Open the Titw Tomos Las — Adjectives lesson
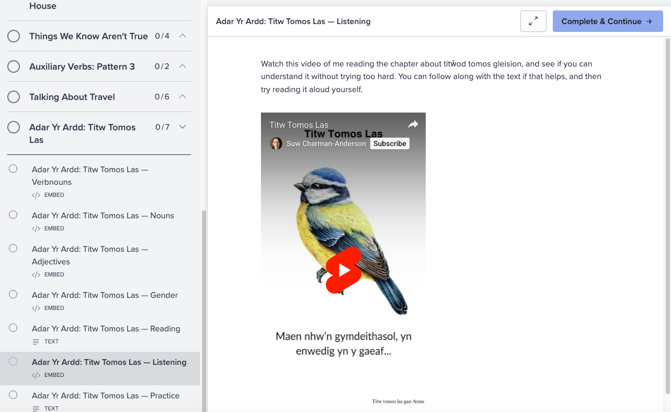The height and width of the screenshot is (412, 671). coord(89,255)
